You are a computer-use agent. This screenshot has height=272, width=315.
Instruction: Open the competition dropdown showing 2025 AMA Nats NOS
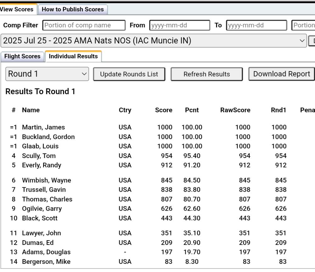[x=154, y=41]
